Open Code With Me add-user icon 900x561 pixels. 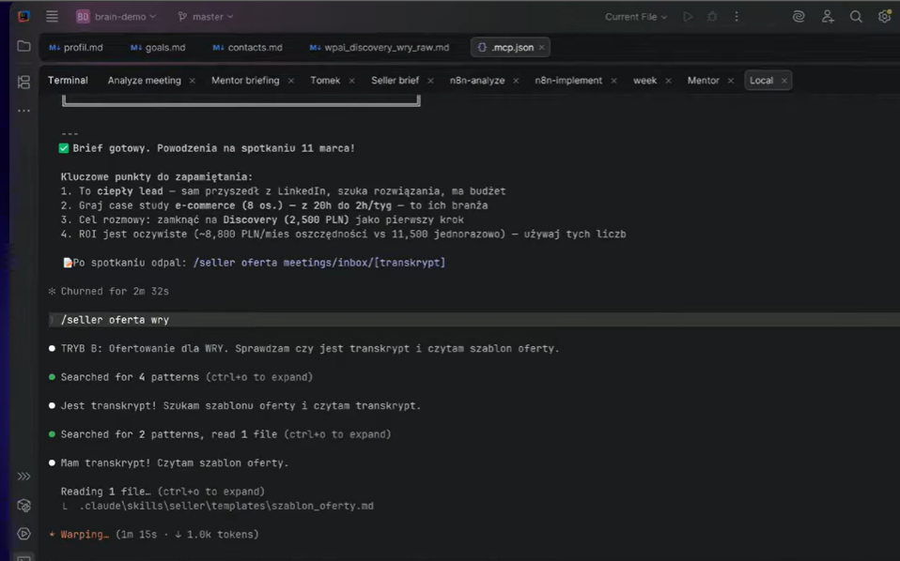coord(828,16)
